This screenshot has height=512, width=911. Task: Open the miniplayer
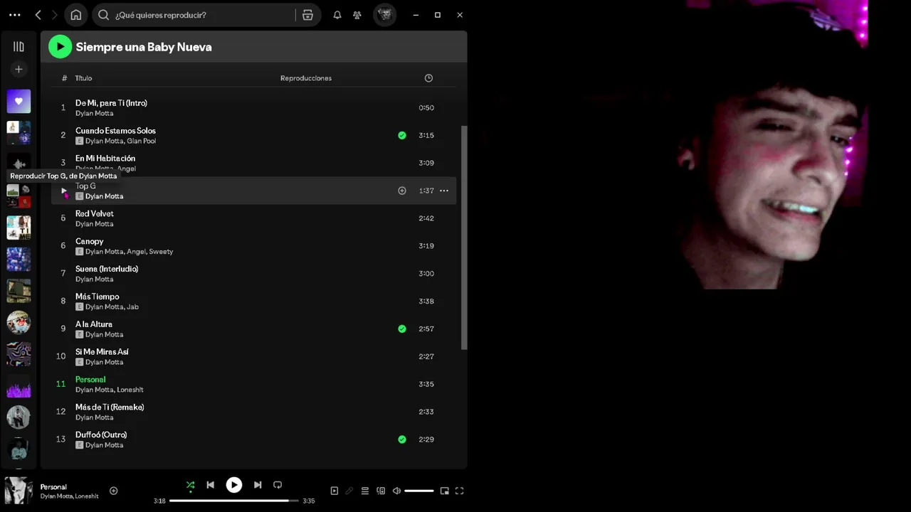point(445,491)
